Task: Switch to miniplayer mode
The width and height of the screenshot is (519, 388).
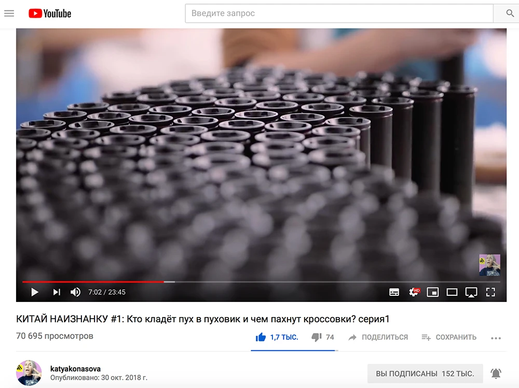Action: (433, 292)
